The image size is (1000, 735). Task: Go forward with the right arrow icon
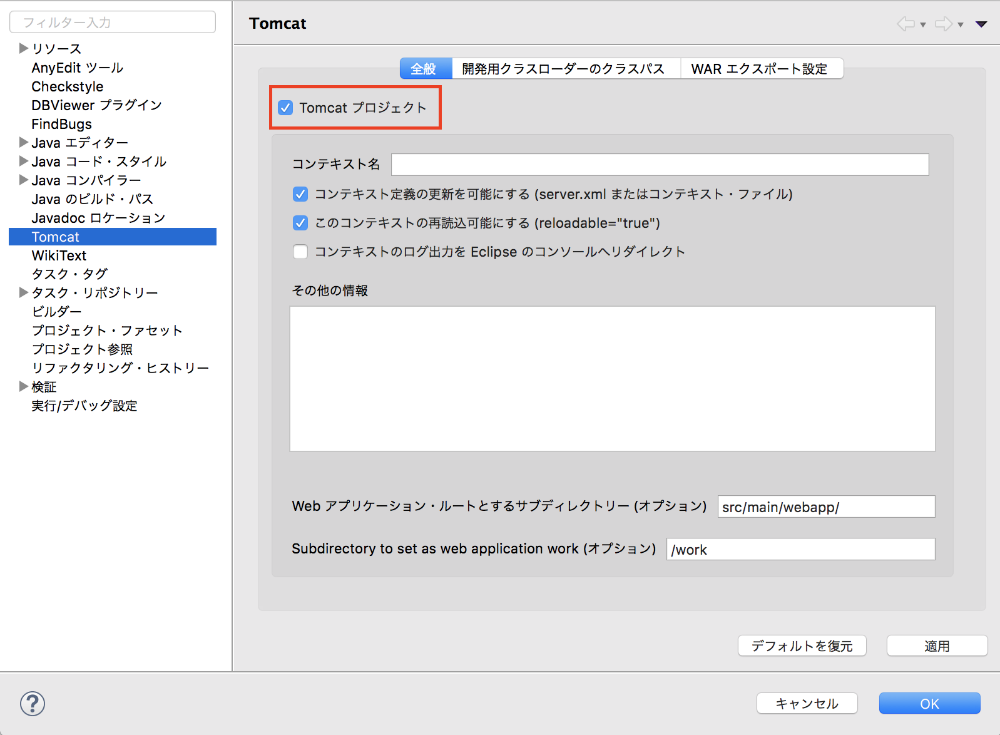click(x=944, y=24)
